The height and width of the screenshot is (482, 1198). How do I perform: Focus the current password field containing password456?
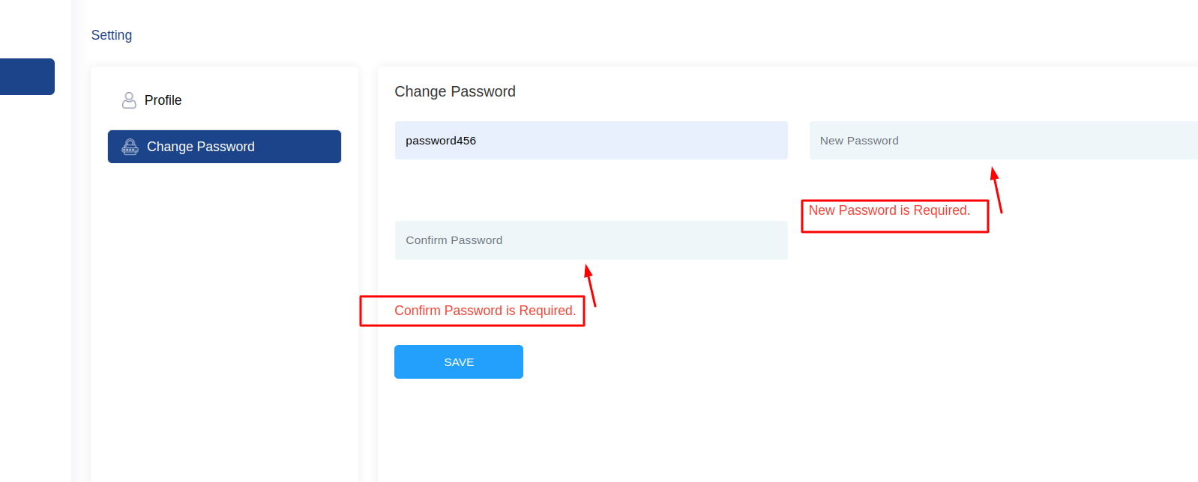[592, 141]
